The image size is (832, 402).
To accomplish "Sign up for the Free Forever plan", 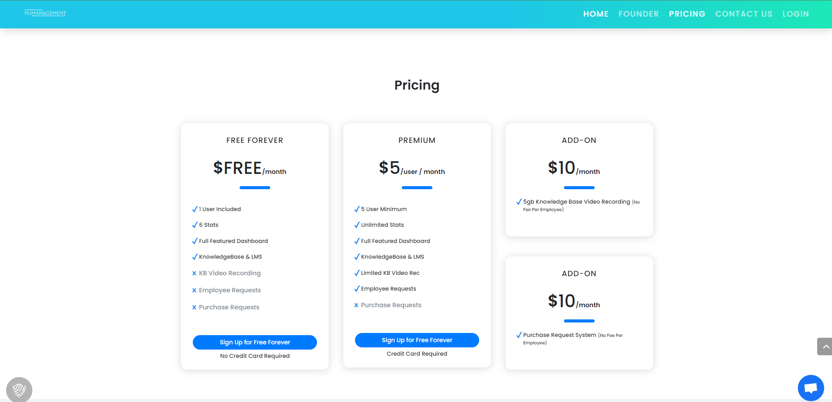I will (255, 342).
